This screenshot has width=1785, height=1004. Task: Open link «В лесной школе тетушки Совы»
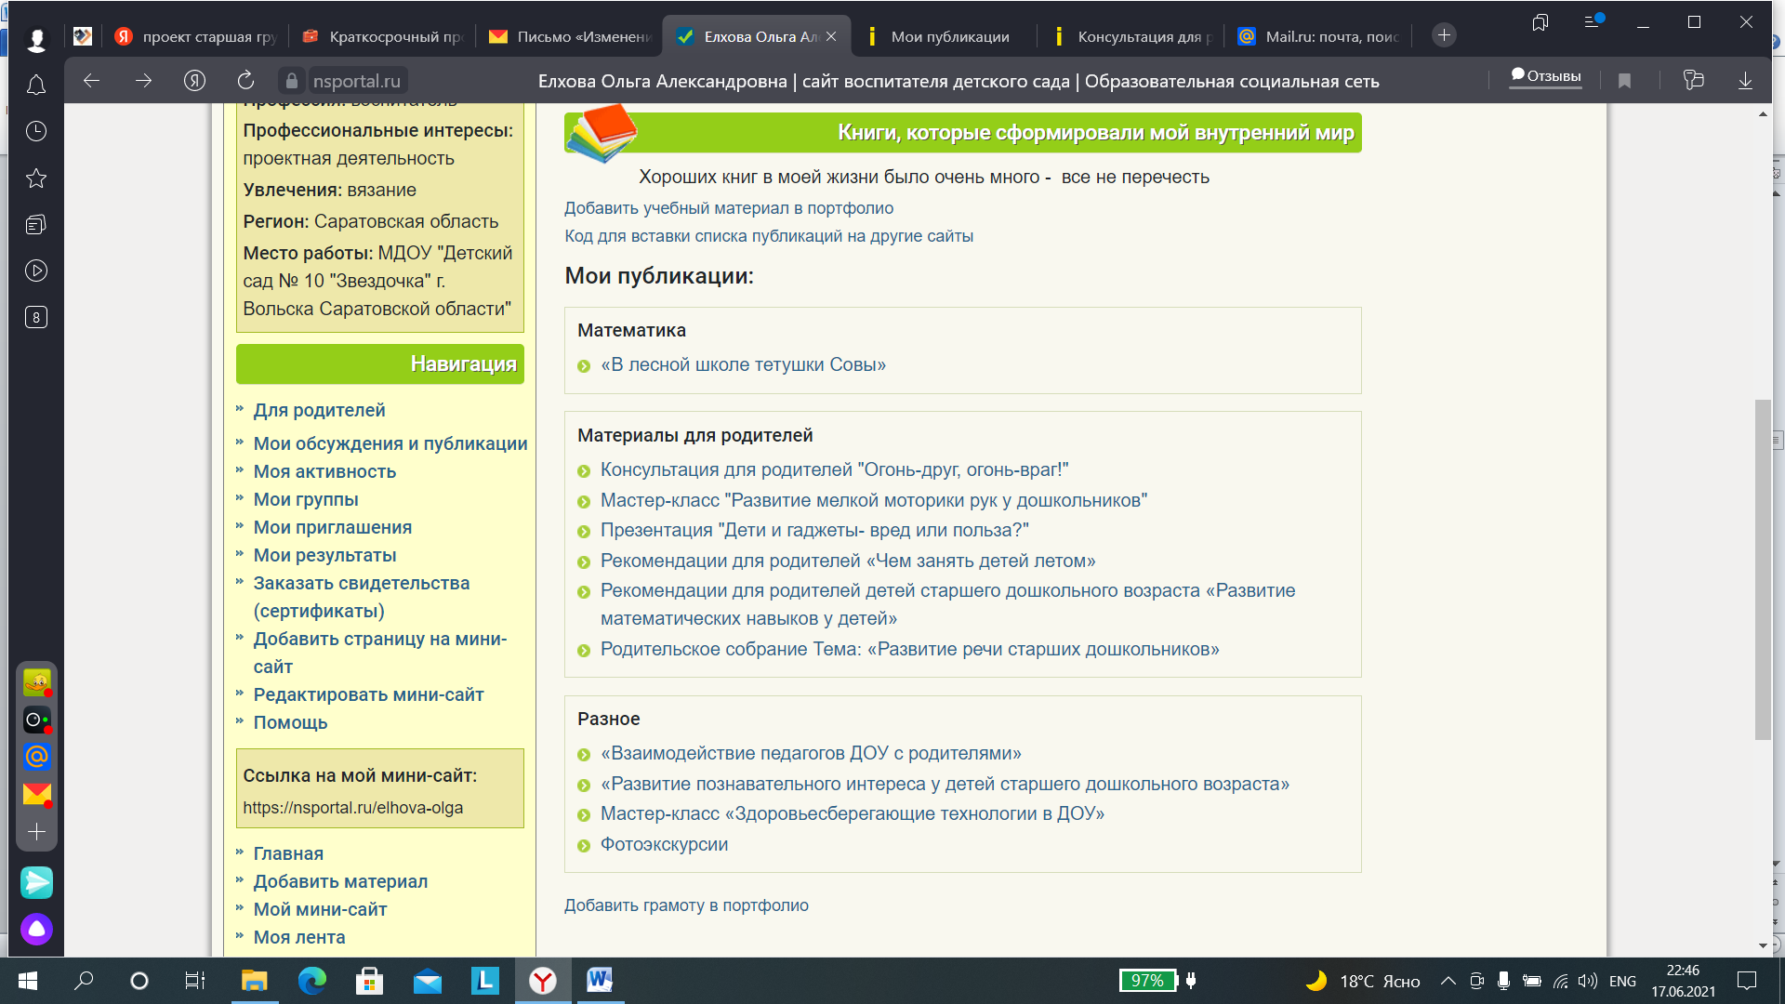tap(742, 365)
